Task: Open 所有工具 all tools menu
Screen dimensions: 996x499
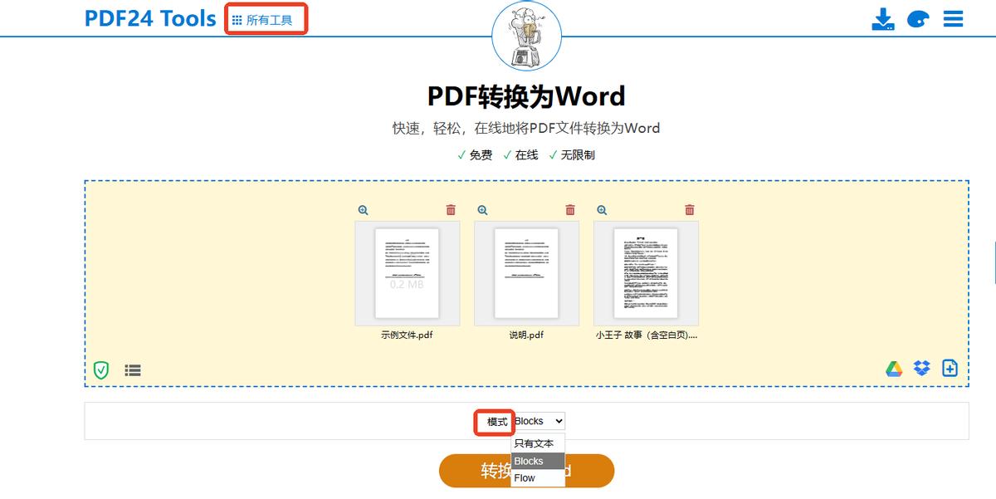Action: click(266, 19)
